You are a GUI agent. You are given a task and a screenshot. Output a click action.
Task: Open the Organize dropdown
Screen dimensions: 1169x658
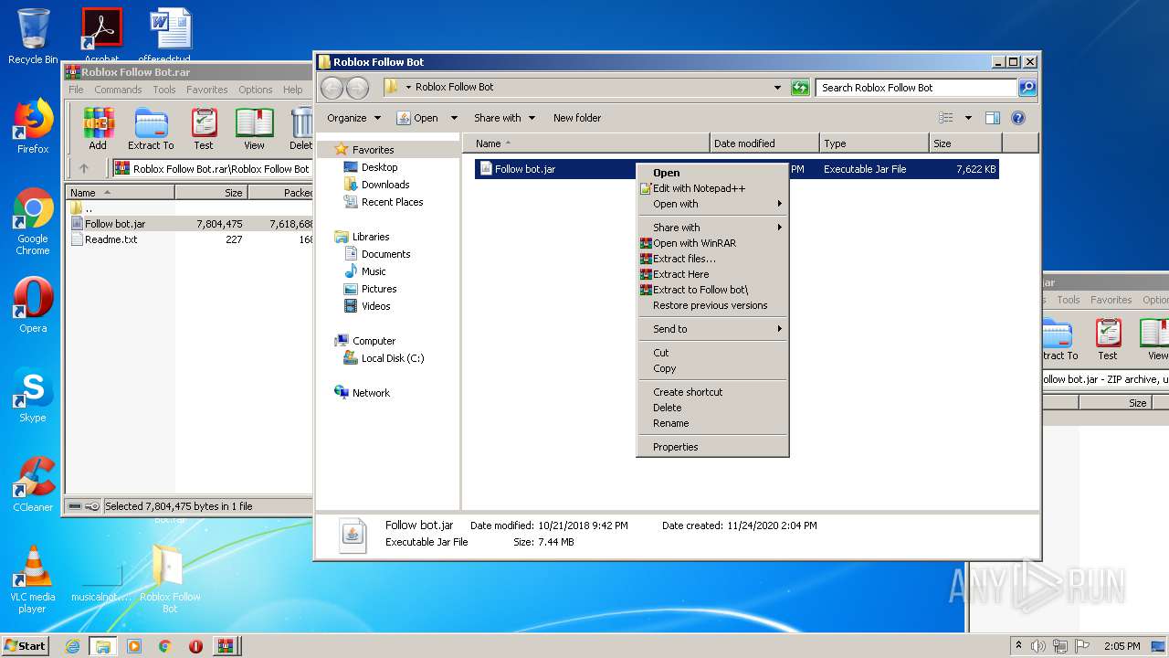353,118
